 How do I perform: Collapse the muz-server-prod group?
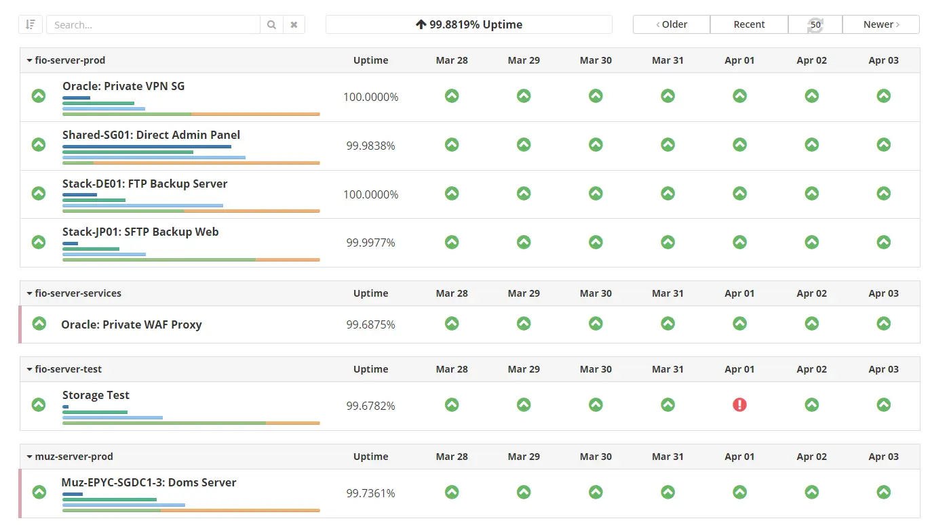29,456
